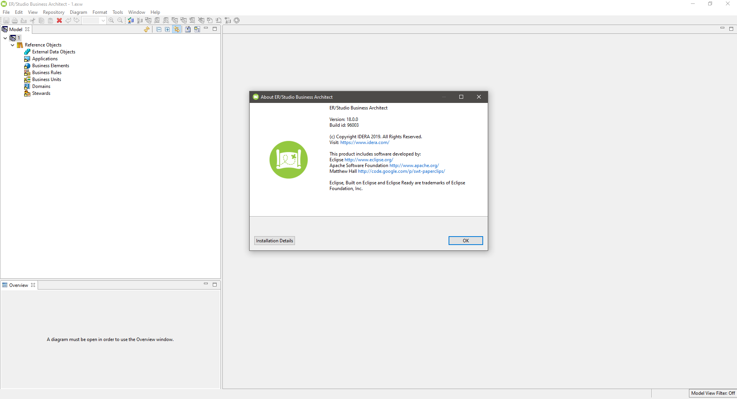
Task: Select Applications in the model tree
Action: coord(45,59)
